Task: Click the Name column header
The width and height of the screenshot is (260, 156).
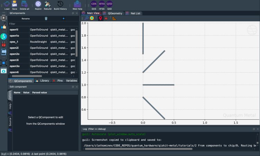Action: [x=17, y=92]
